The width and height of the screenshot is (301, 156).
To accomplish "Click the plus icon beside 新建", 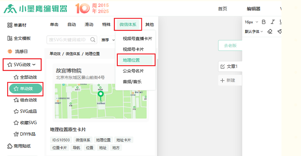I will (x=222, y=81).
